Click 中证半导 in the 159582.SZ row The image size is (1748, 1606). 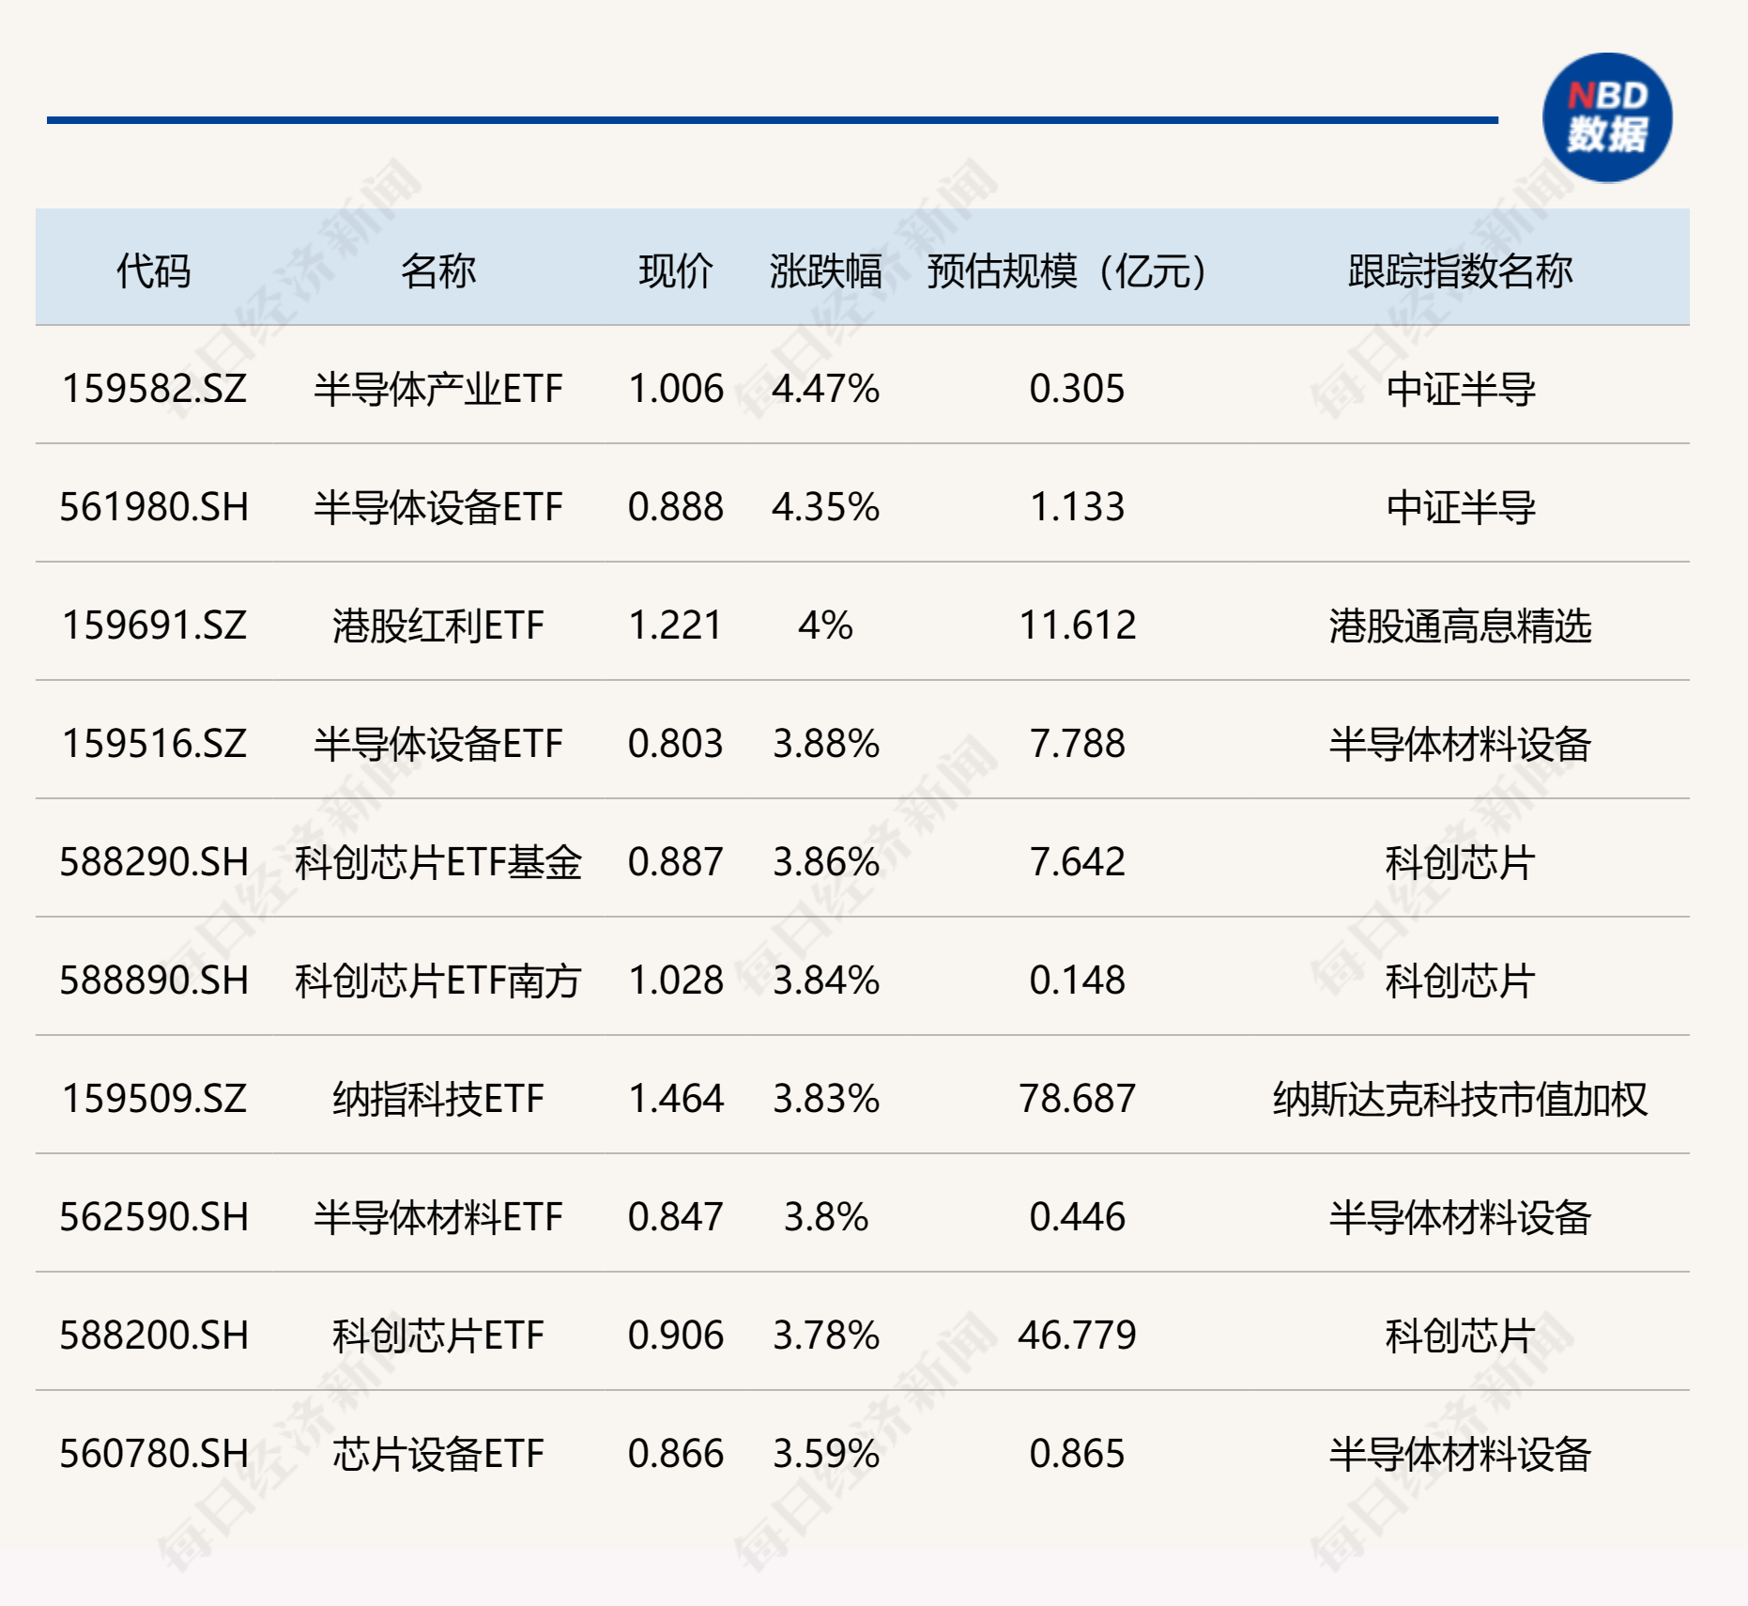click(1460, 389)
